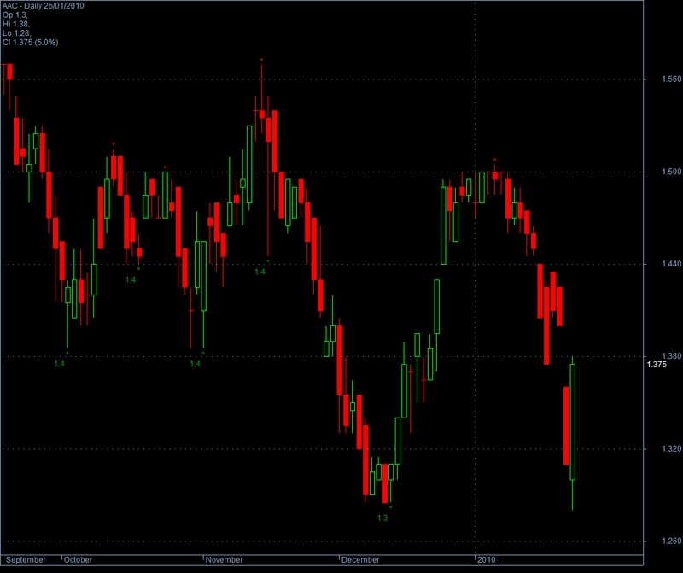This screenshot has width=683, height=573.
Task: Click the red pivot-high dot at the mid-November peak
Action: coord(261,59)
